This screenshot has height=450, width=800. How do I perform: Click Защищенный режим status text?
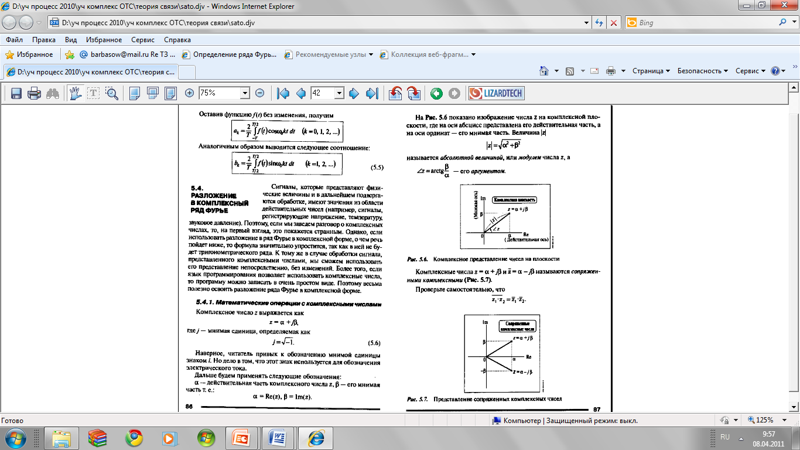(592, 421)
